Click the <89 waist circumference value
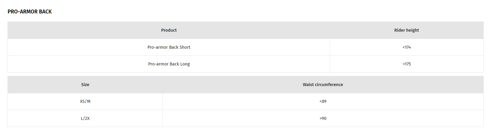 point(323,101)
